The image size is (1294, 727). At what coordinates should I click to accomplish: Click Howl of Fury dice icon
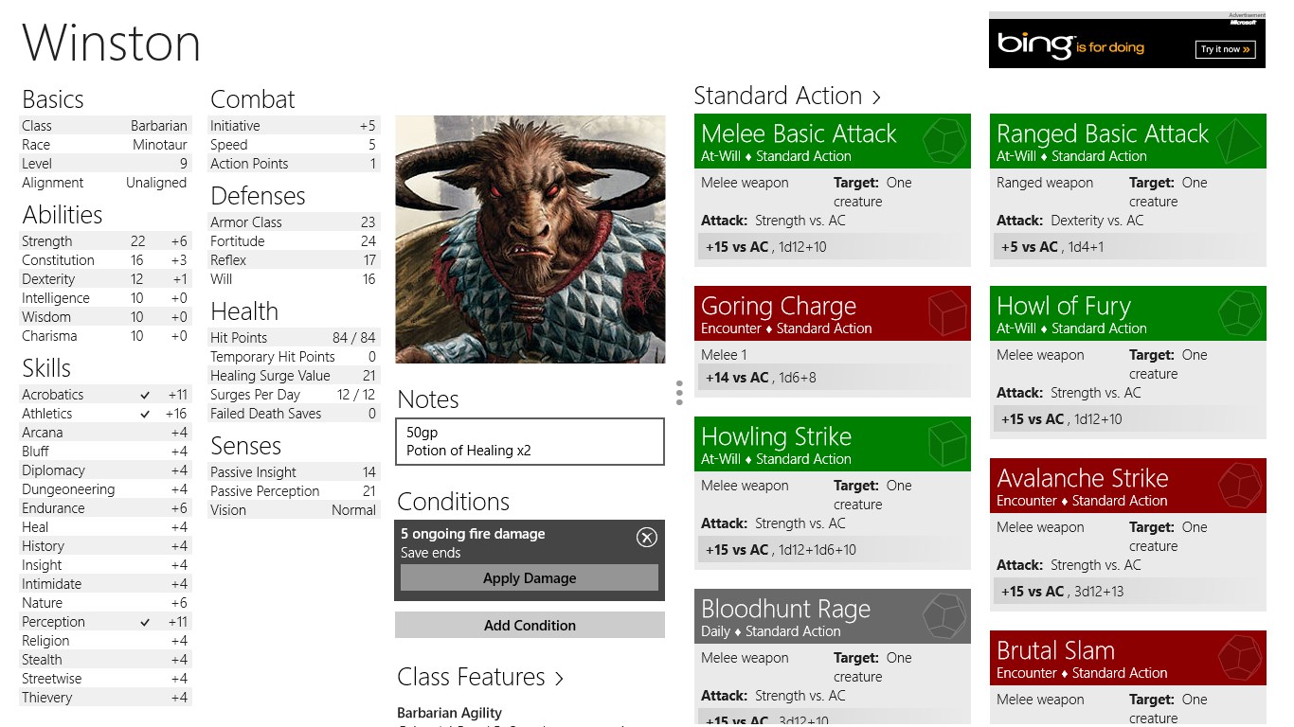click(1240, 313)
